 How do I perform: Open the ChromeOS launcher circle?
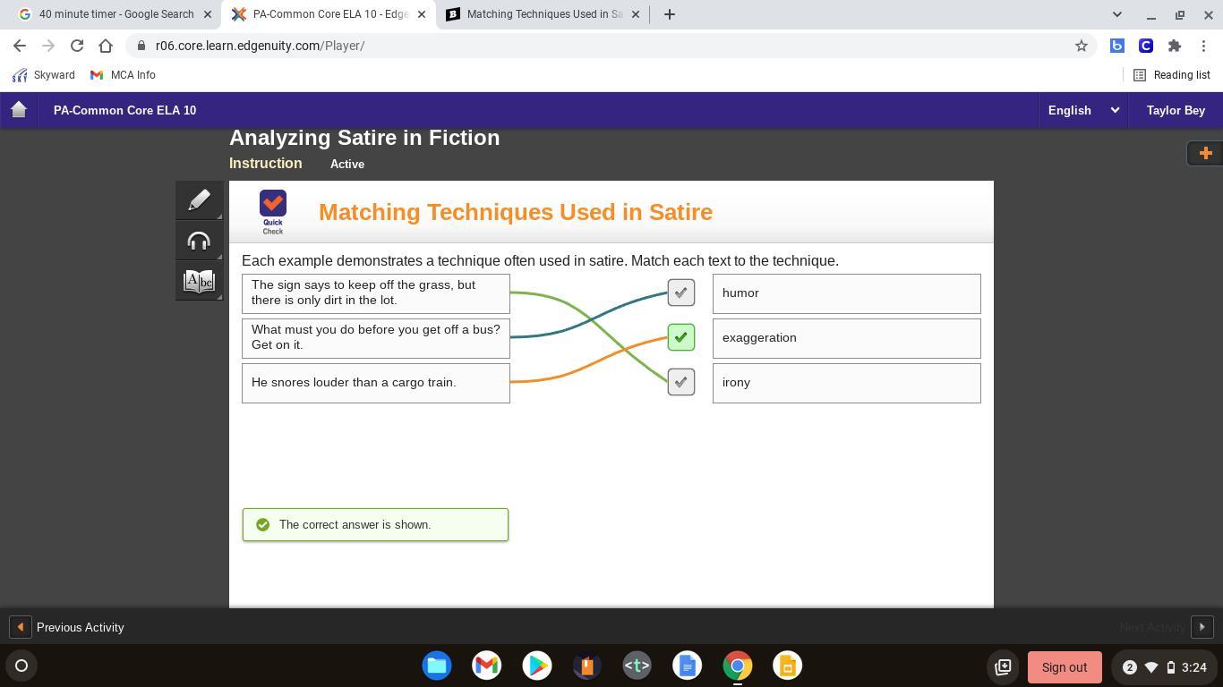click(21, 666)
